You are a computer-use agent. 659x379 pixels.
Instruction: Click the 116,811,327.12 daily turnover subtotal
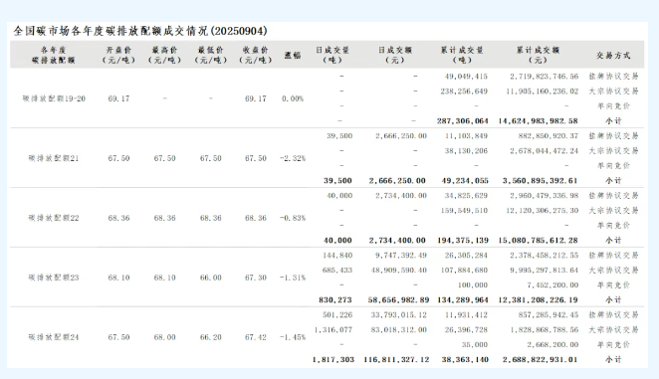point(397,360)
